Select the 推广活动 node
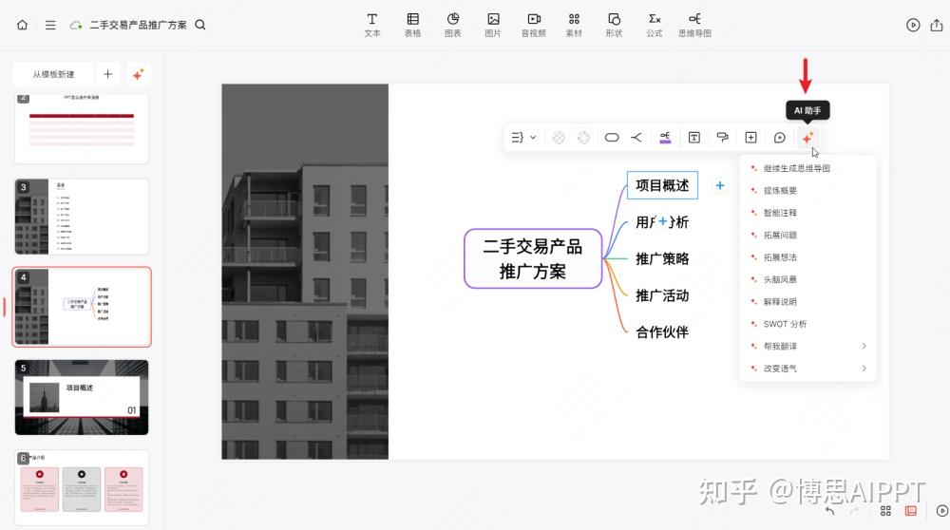The image size is (950, 530). (x=662, y=295)
